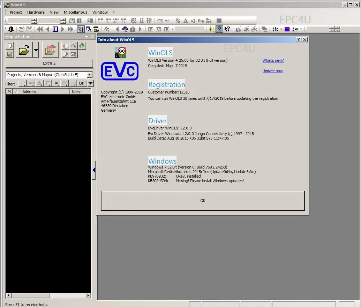Toggle the filter Off button
Image resolution: width=361 pixels, height=307 pixels.
point(82,83)
